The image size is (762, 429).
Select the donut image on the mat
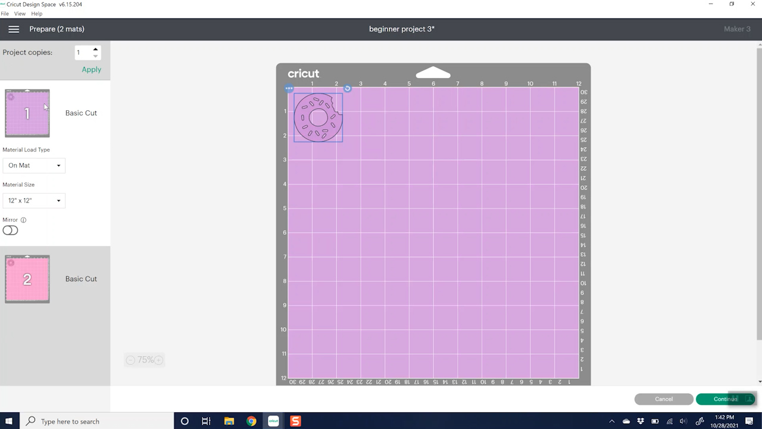tap(318, 117)
